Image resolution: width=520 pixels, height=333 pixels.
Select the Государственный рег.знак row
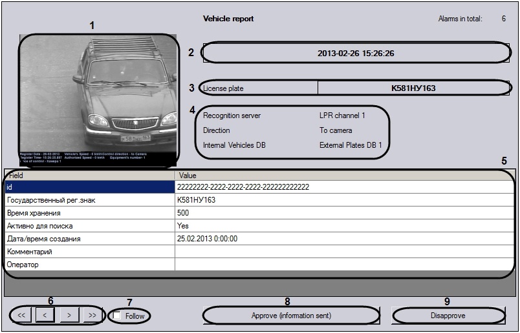(x=89, y=200)
